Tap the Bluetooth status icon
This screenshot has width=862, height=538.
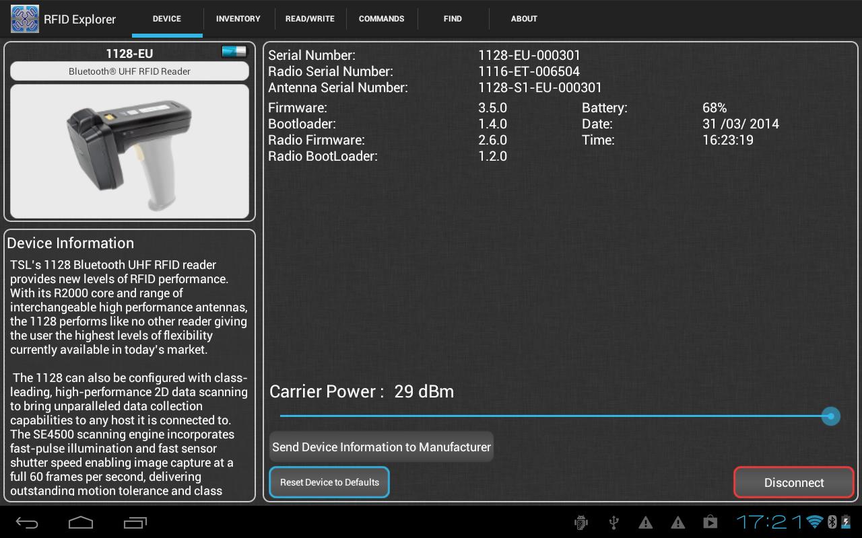[x=832, y=523]
